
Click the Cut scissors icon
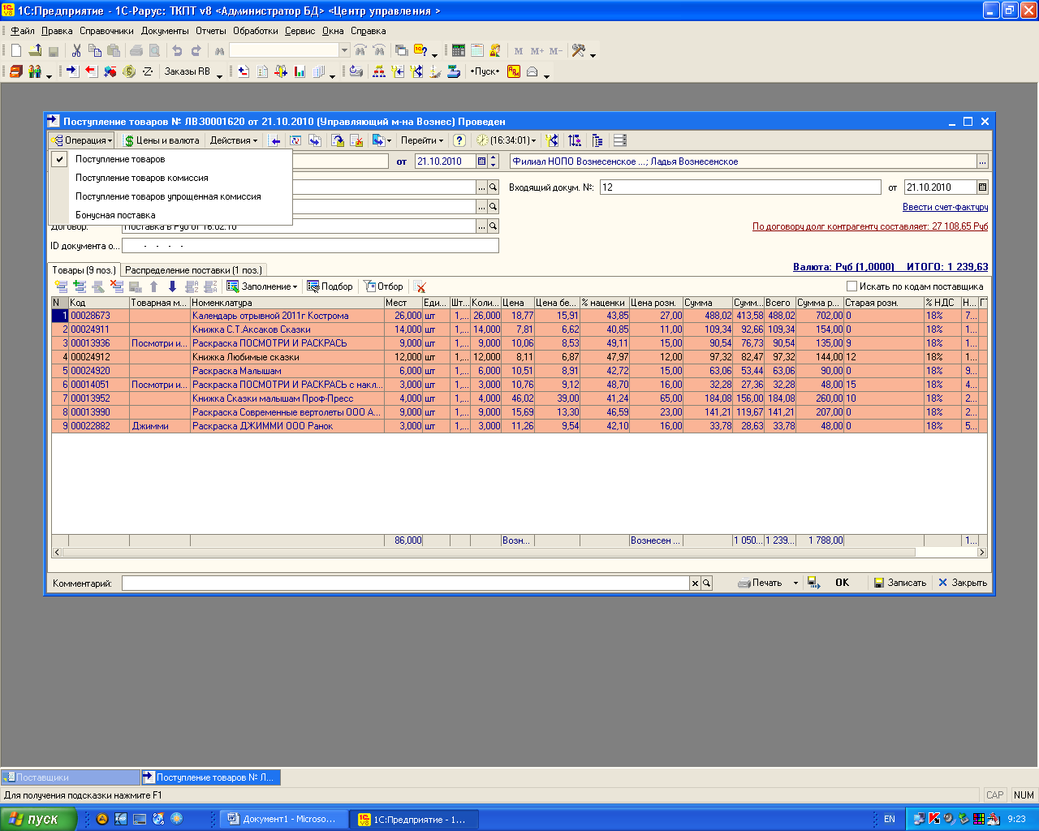pos(76,50)
